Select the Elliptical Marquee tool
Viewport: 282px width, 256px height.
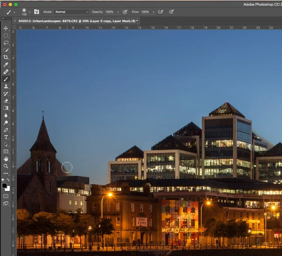coord(6,36)
